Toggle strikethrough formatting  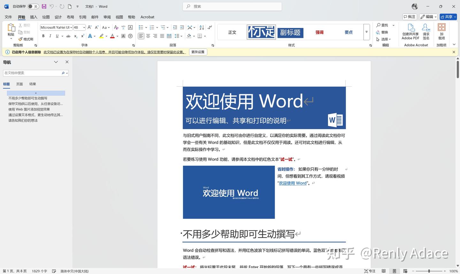pyautogui.click(x=68, y=36)
